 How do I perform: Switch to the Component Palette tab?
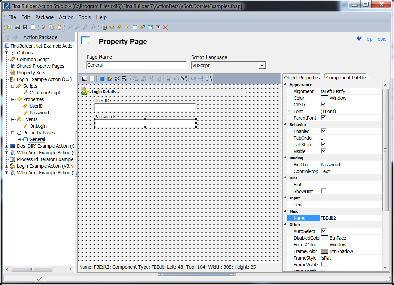346,78
